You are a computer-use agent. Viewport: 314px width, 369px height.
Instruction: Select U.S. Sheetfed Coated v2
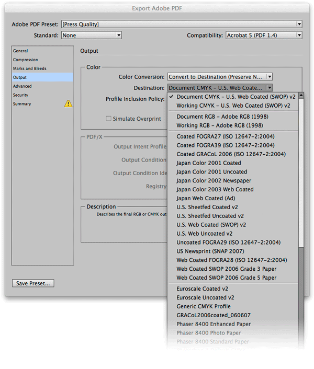233,207
